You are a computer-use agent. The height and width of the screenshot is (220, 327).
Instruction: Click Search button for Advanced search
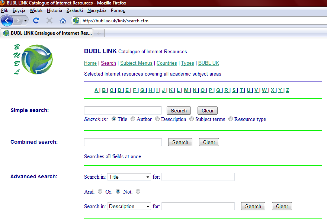(x=253, y=206)
